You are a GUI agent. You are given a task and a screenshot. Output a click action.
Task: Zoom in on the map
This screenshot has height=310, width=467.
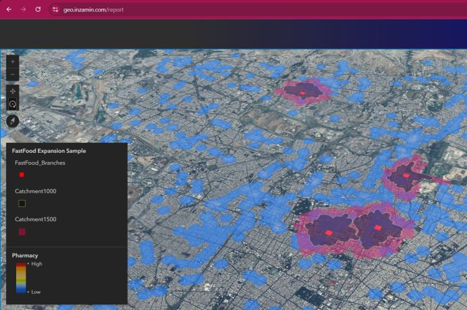(x=13, y=62)
